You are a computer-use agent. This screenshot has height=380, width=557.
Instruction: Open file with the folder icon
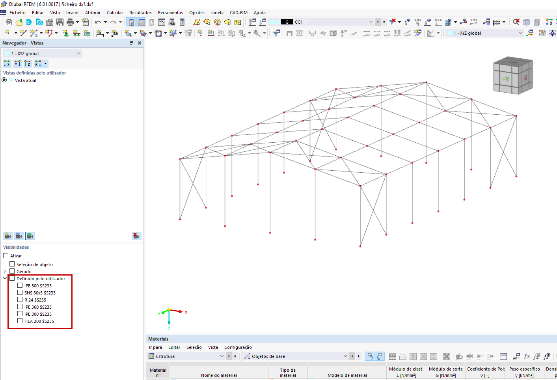pyautogui.click(x=19, y=22)
